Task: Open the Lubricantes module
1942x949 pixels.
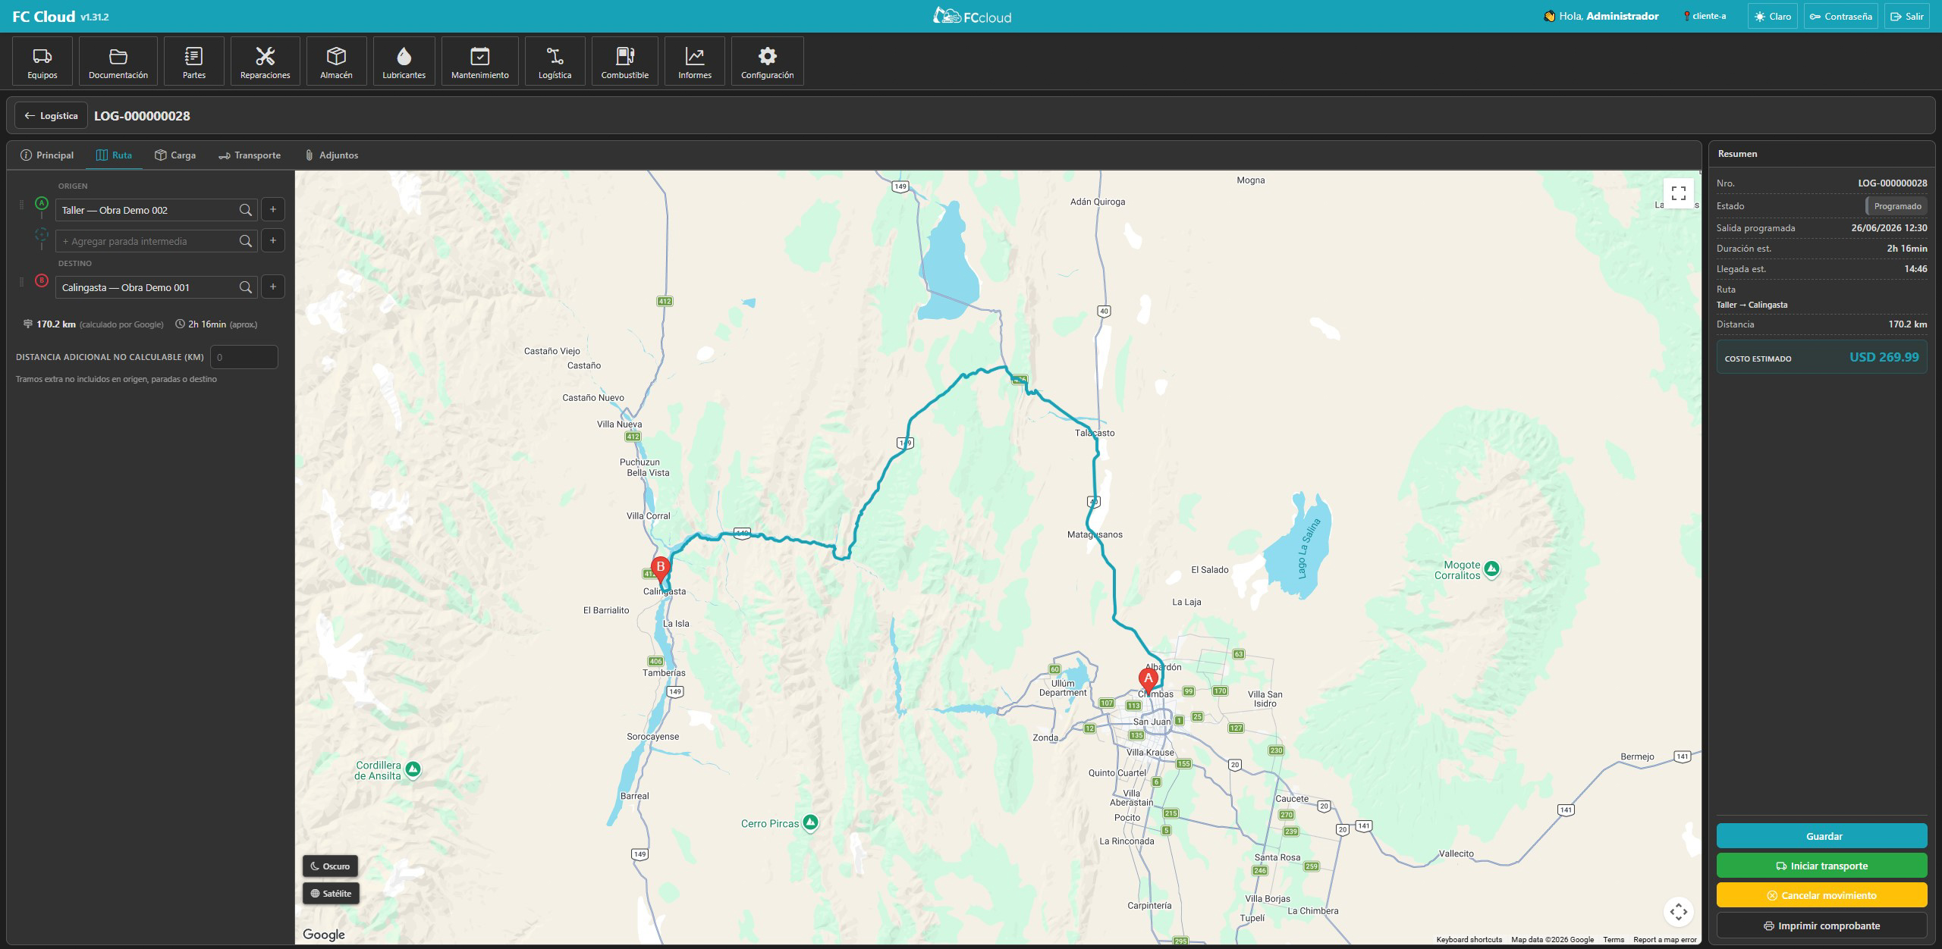Action: pos(404,61)
